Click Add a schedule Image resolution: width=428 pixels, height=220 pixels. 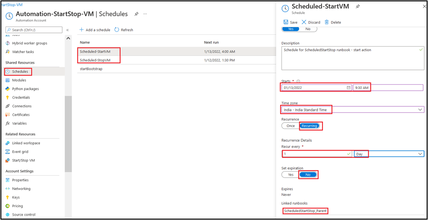pos(95,30)
